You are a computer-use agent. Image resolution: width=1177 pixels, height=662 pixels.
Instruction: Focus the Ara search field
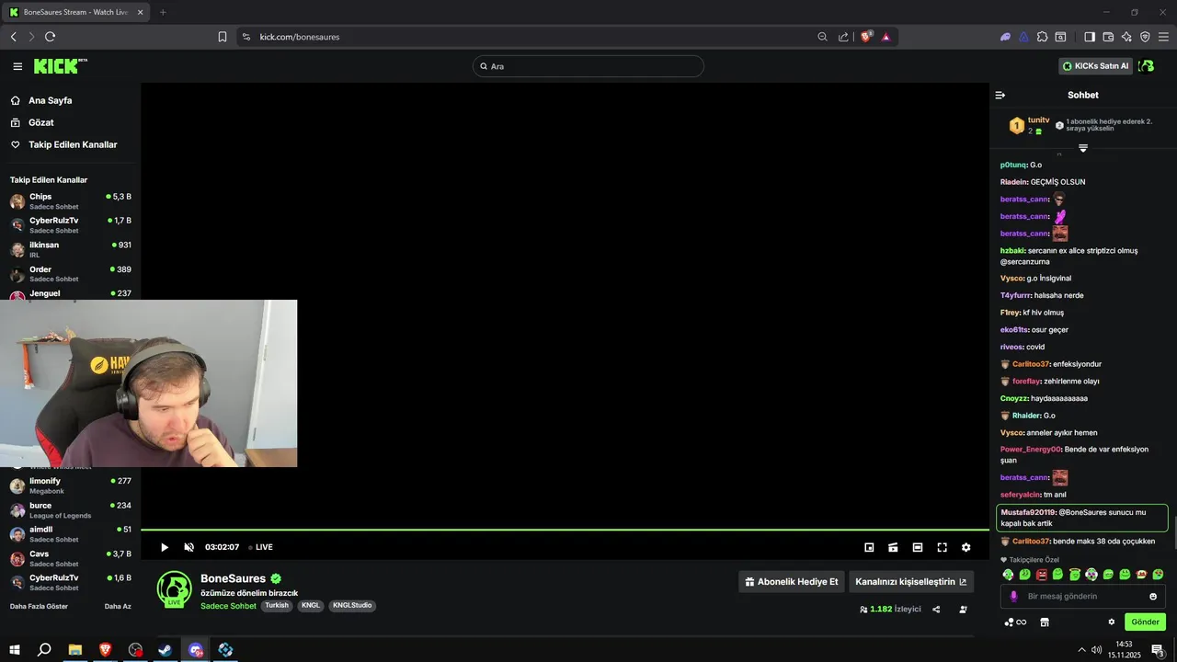[588, 66]
